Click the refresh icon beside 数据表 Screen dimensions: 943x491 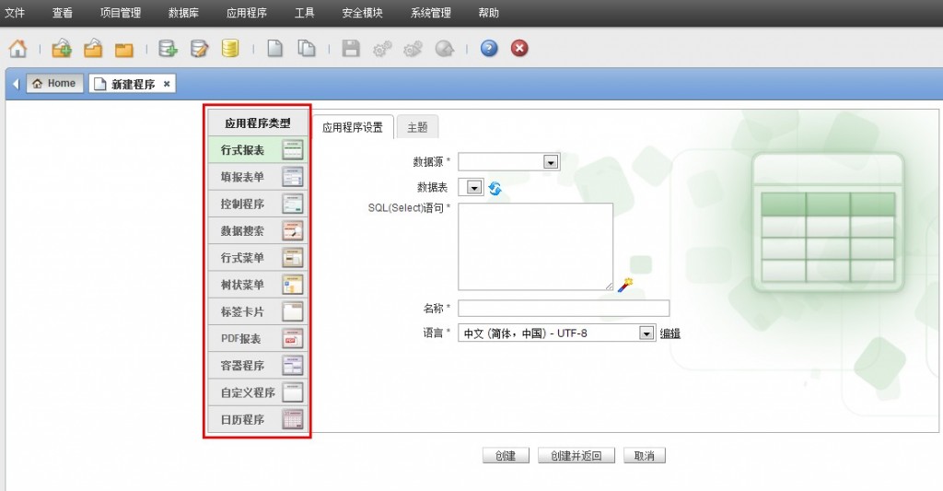click(x=495, y=188)
